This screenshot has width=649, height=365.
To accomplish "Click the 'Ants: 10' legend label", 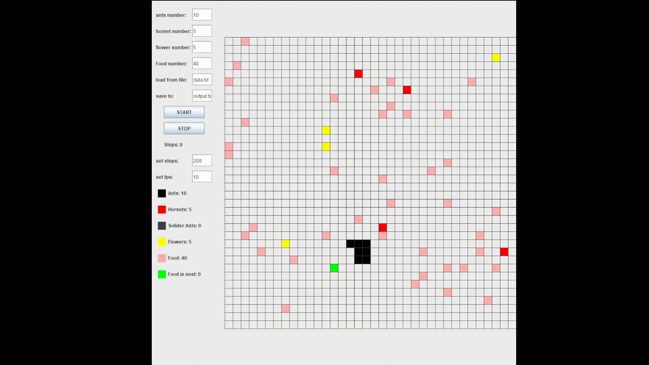I will [177, 193].
